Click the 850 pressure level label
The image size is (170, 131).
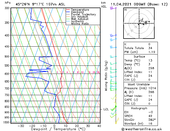coord(8,107)
